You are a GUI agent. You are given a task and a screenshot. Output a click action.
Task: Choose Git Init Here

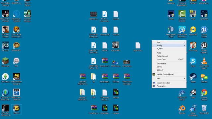(x=169, y=63)
